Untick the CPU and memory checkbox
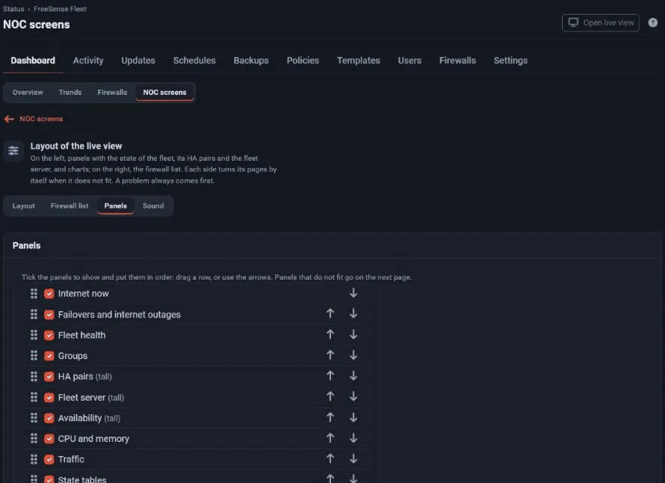665x483 pixels. 49,438
